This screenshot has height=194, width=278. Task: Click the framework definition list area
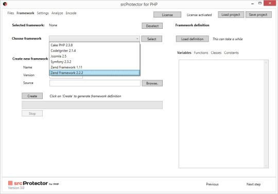[221, 114]
